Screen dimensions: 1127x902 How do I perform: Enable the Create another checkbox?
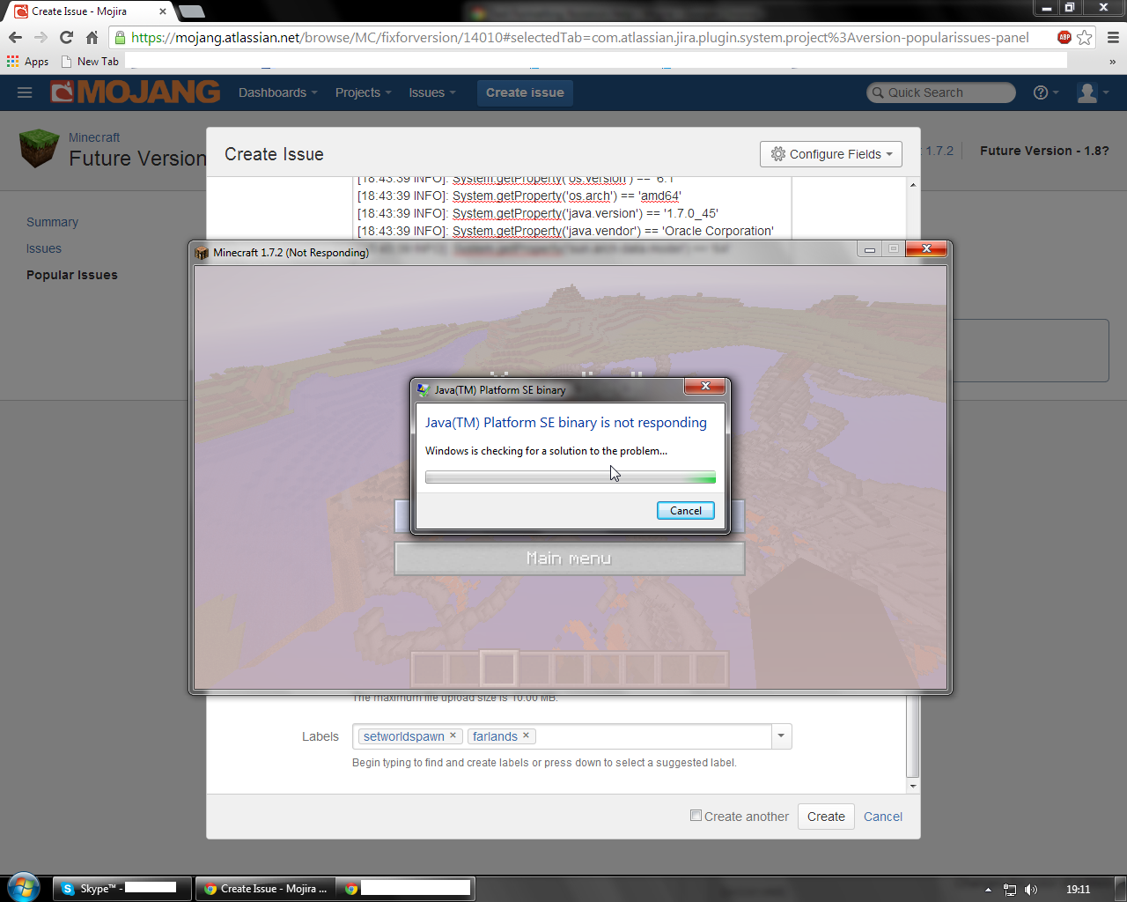tap(696, 816)
